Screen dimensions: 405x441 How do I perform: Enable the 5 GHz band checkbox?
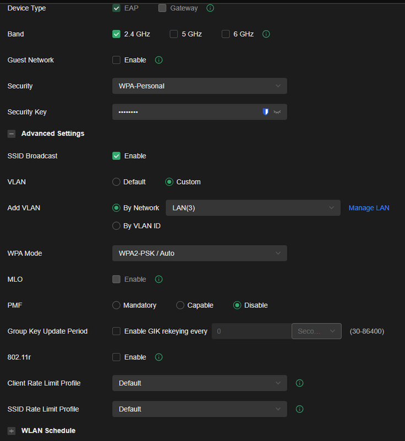pyautogui.click(x=174, y=34)
